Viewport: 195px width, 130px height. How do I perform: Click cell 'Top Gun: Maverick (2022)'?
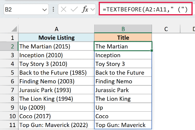tap(56, 125)
